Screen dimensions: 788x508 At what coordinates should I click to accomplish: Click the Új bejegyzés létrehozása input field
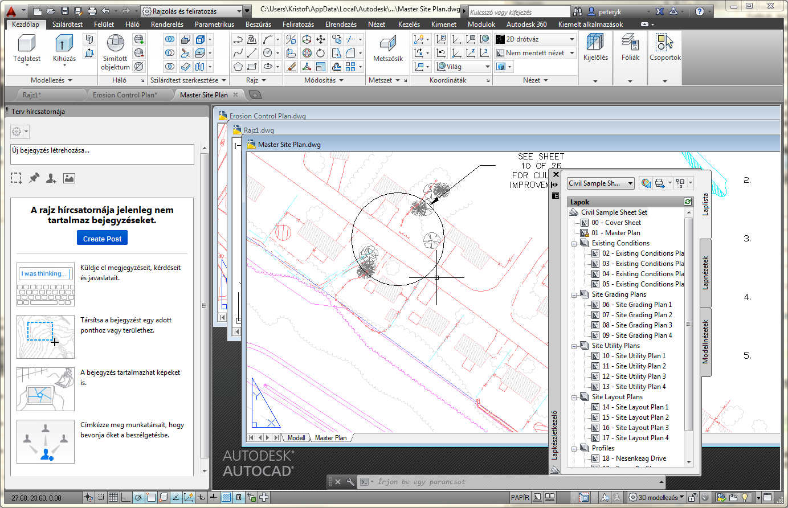tap(103, 154)
